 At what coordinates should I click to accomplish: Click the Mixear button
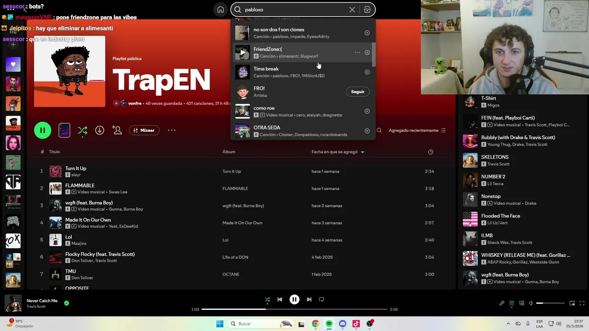(x=144, y=131)
